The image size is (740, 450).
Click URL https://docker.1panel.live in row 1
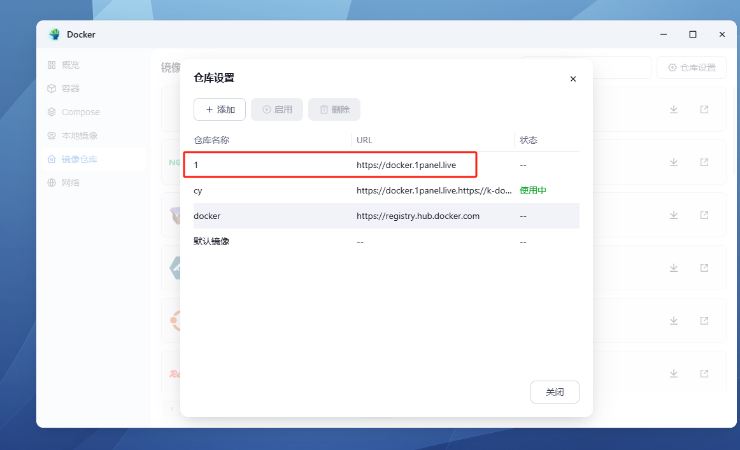click(x=406, y=165)
